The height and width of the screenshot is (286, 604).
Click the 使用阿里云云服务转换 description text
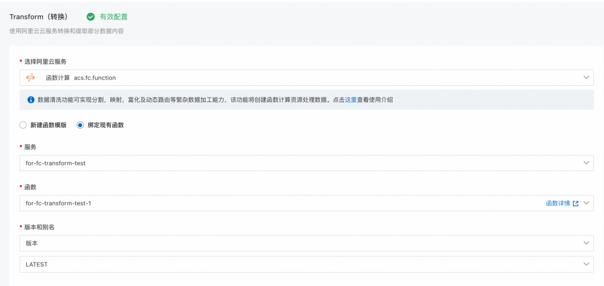(67, 31)
